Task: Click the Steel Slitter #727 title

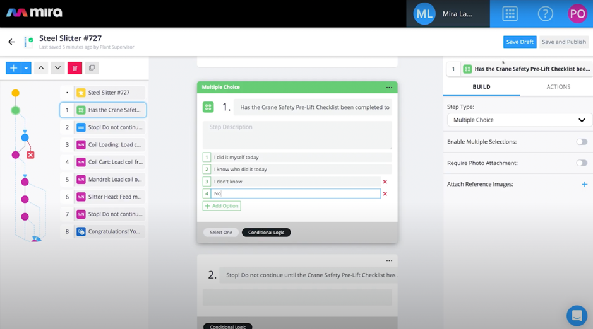Action: (x=70, y=38)
